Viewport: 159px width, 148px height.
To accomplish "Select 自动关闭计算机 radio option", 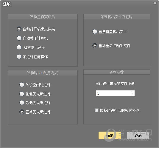I will [19, 38].
